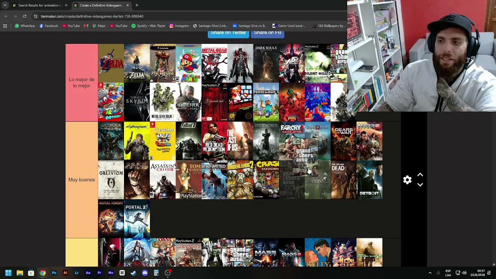Launch After Effects from the taskbar

(x=88, y=273)
